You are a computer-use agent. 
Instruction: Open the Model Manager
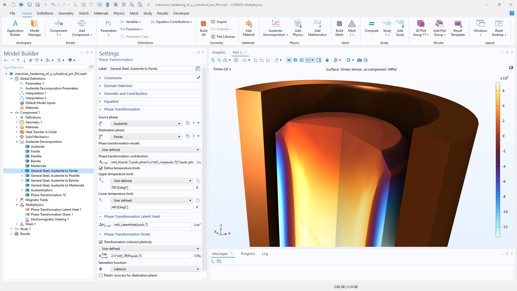pos(34,28)
